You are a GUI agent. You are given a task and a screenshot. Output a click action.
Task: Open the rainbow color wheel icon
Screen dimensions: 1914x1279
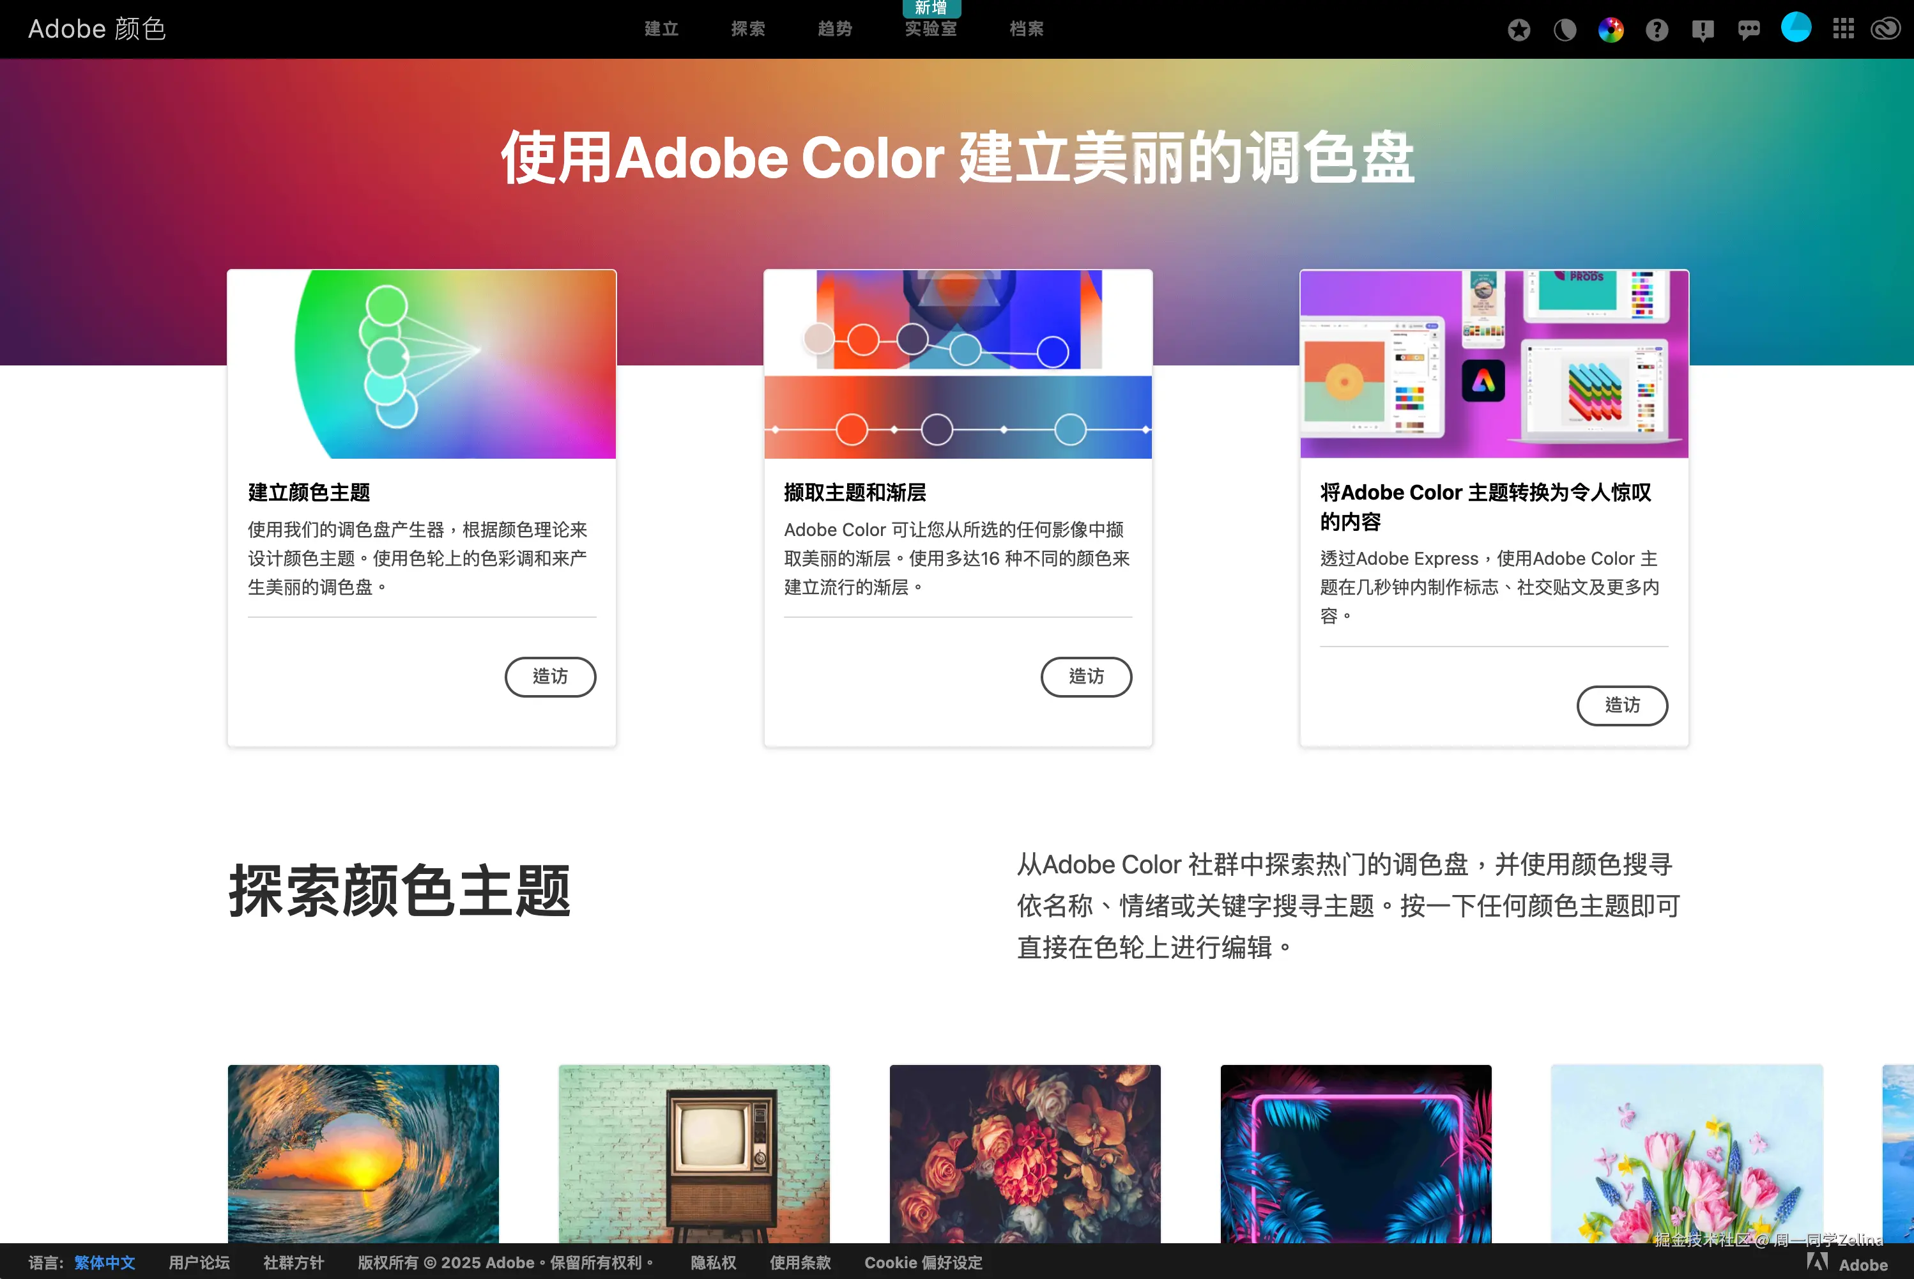[1611, 30]
